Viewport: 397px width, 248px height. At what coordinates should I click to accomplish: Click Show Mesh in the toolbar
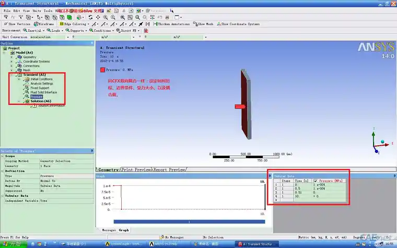pyautogui.click(x=203, y=24)
